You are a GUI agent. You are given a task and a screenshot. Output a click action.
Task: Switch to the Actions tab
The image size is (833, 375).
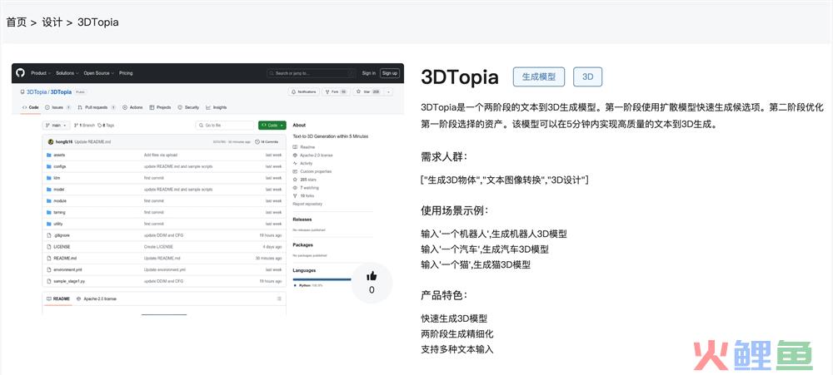[x=132, y=107]
